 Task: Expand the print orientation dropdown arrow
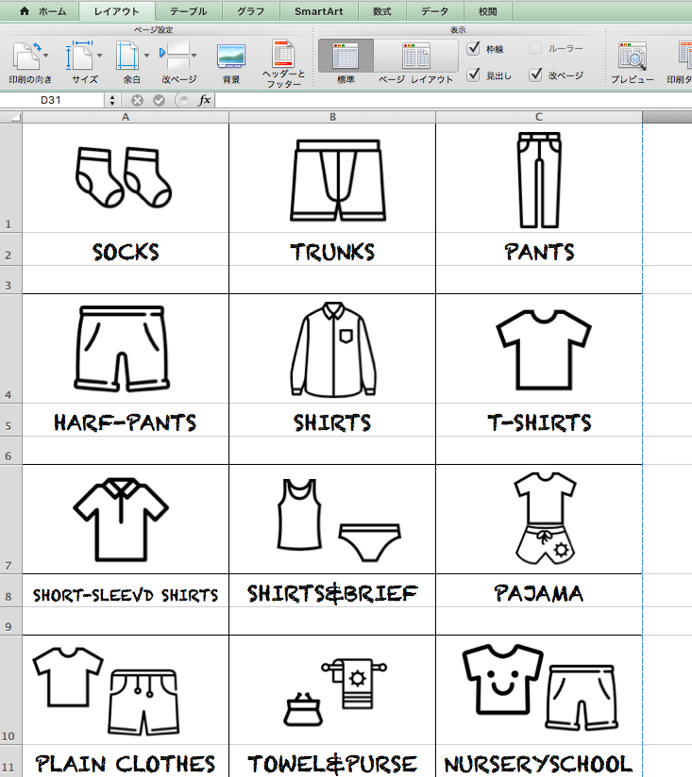tap(46, 56)
